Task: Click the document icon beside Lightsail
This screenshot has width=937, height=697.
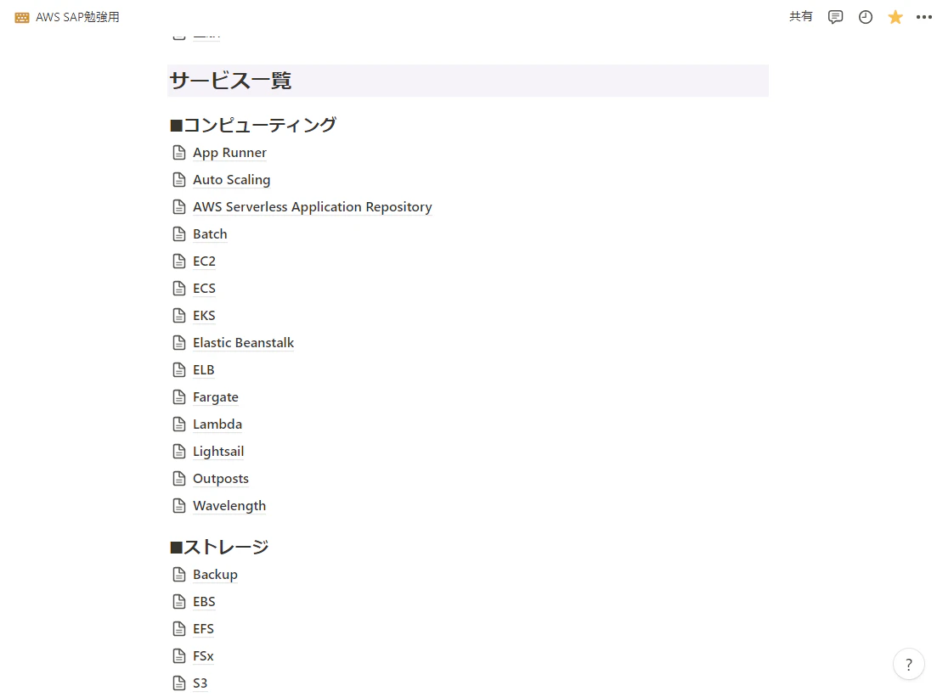Action: coord(179,452)
